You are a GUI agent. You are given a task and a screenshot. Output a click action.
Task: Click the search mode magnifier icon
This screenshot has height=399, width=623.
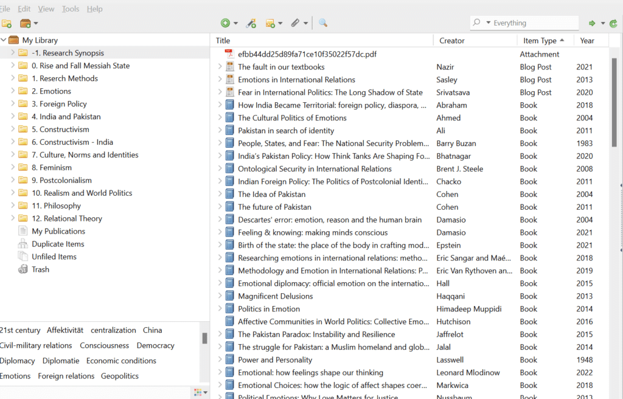[476, 23]
